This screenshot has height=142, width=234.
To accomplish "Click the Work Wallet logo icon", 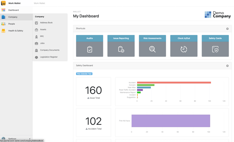I will 3,3.
